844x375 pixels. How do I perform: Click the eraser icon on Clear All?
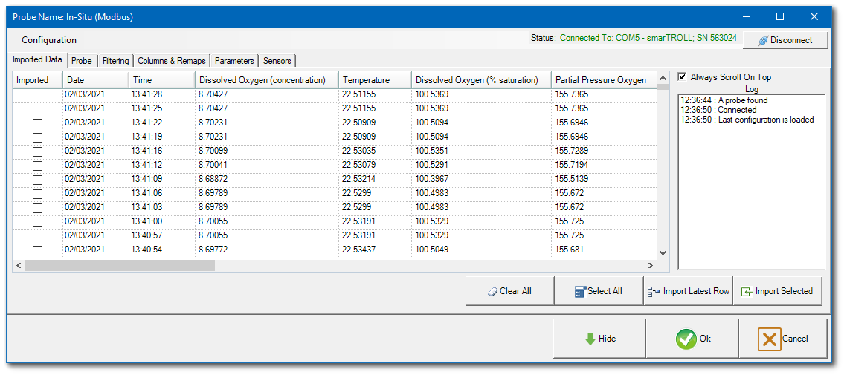[x=492, y=291]
